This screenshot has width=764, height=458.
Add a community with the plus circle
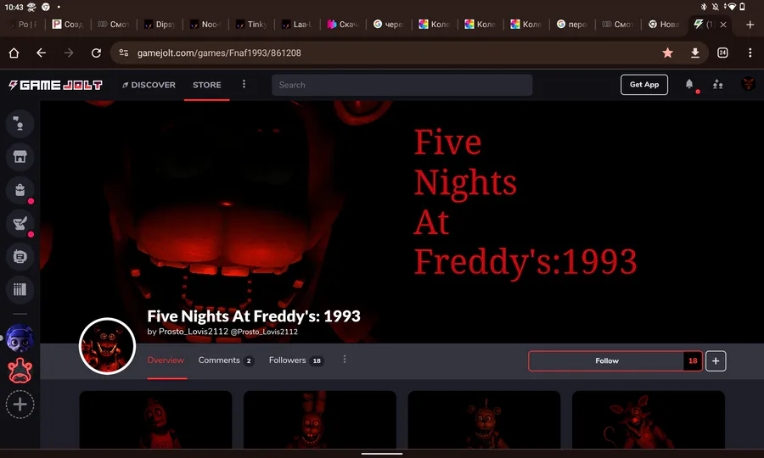pyautogui.click(x=20, y=405)
